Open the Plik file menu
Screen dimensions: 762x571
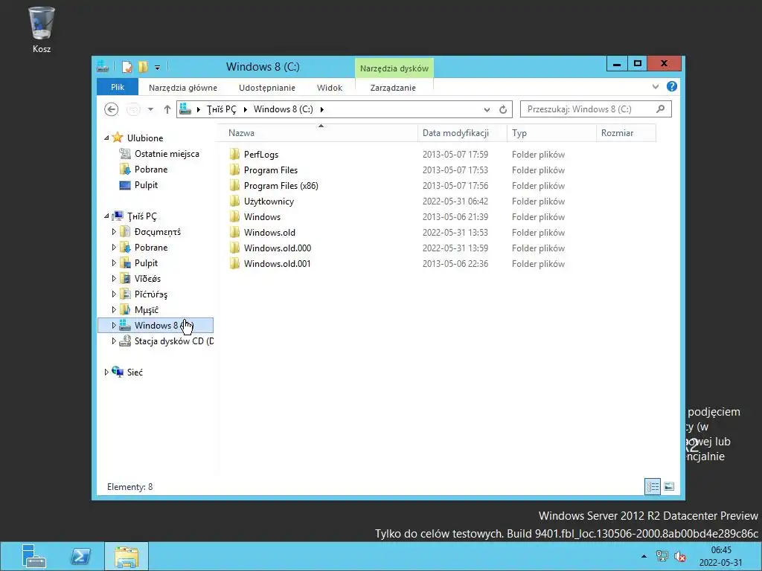coord(118,88)
